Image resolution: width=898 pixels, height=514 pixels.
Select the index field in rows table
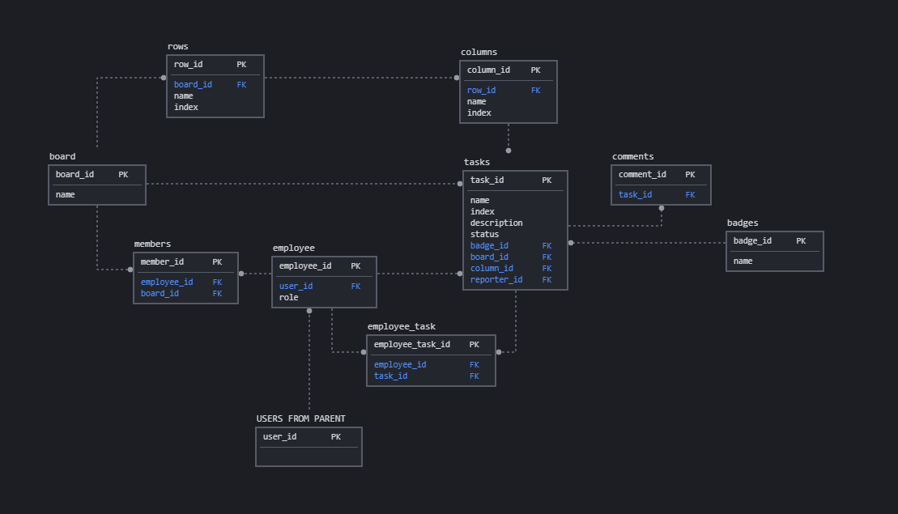(185, 107)
